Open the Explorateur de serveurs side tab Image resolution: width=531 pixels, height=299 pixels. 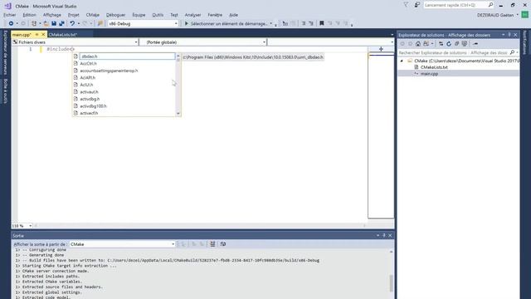(5, 52)
